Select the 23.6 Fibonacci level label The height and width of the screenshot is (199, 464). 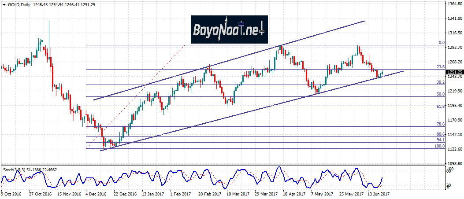[x=441, y=67]
